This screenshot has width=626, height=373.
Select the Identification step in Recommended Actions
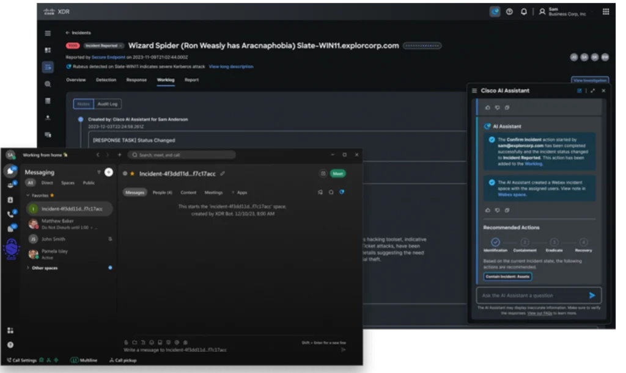pos(495,244)
